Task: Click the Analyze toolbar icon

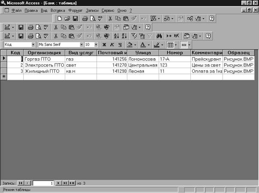Action: point(167,18)
